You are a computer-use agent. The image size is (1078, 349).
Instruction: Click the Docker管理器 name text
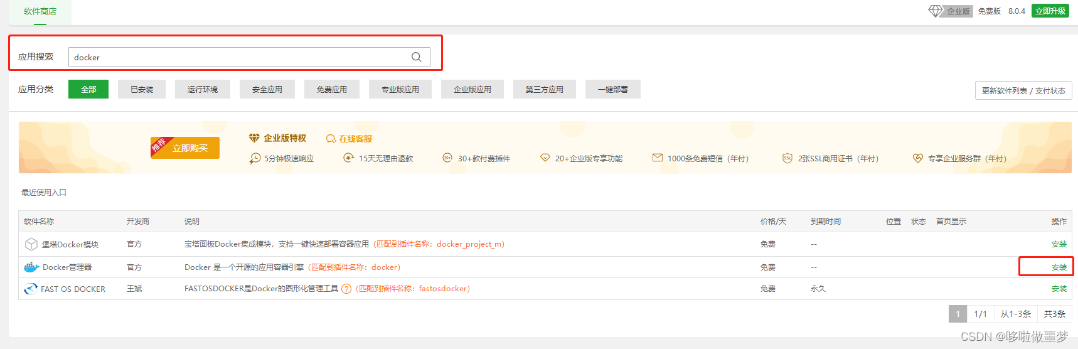click(x=67, y=267)
